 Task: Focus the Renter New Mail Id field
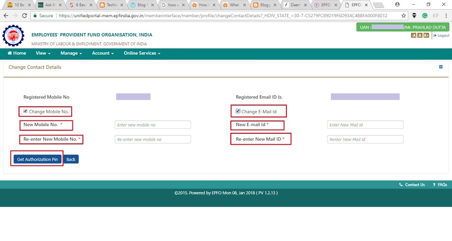tap(365, 139)
